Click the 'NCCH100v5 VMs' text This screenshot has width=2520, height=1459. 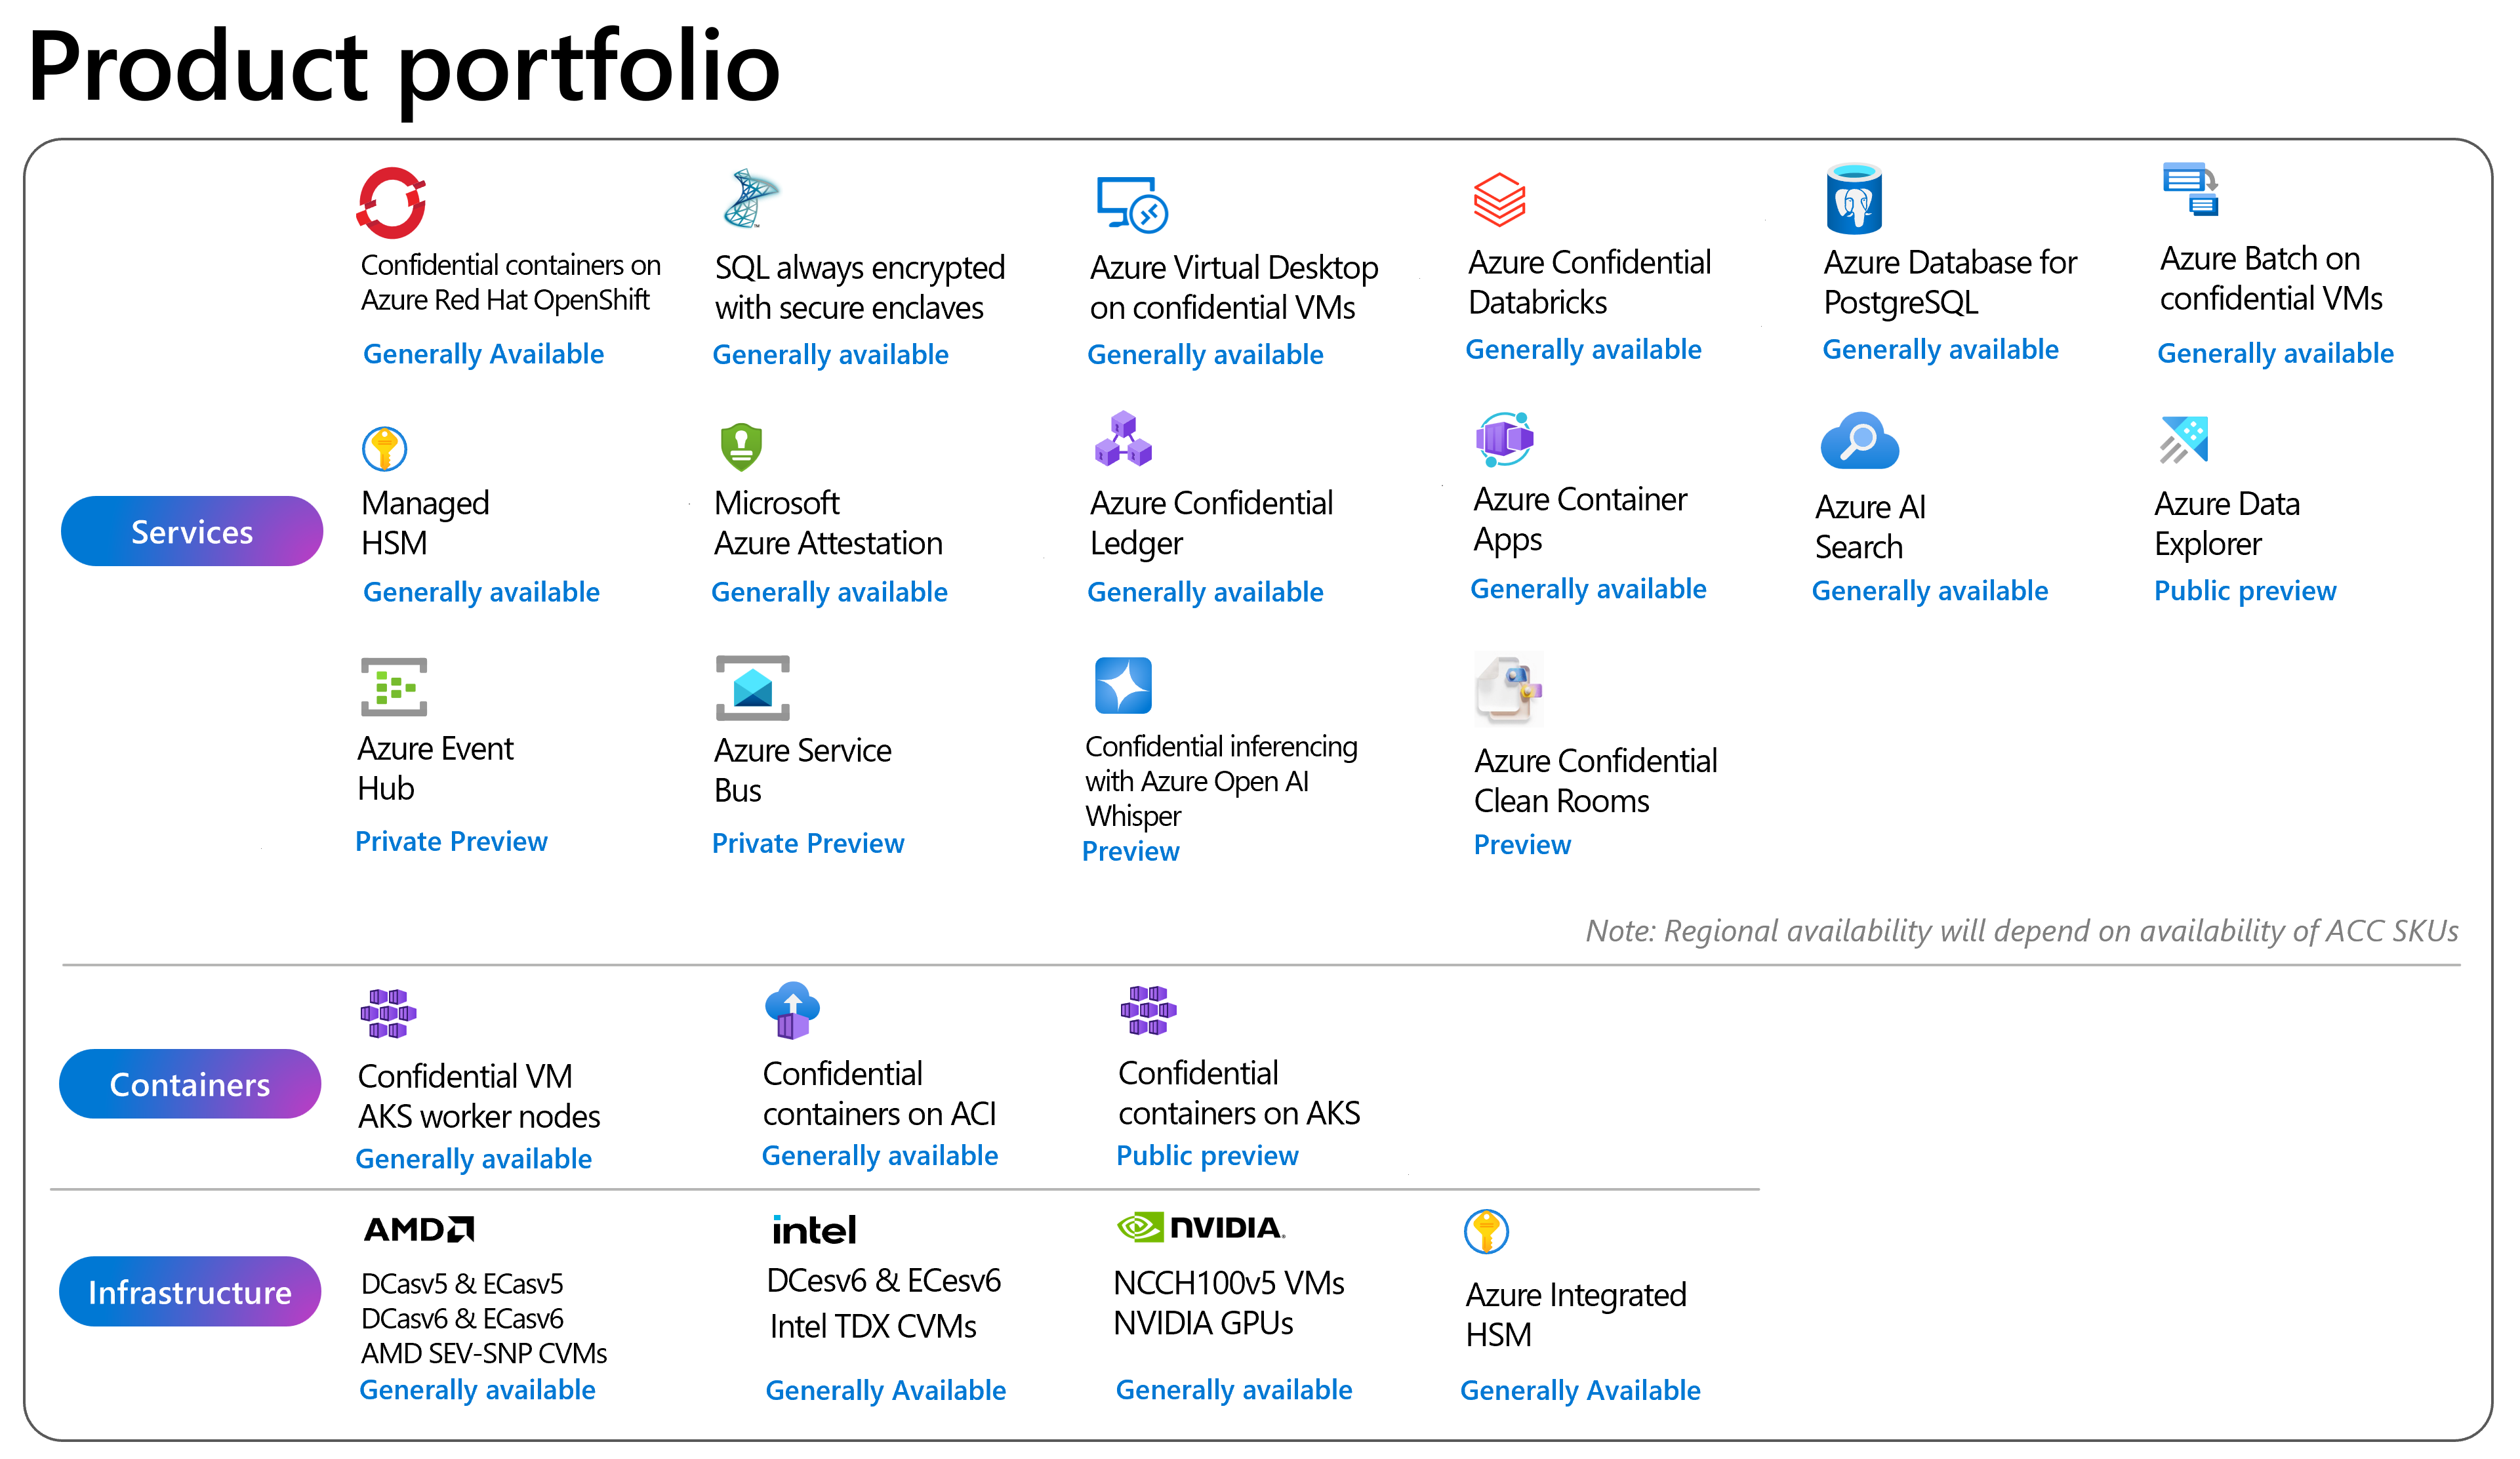click(1228, 1283)
